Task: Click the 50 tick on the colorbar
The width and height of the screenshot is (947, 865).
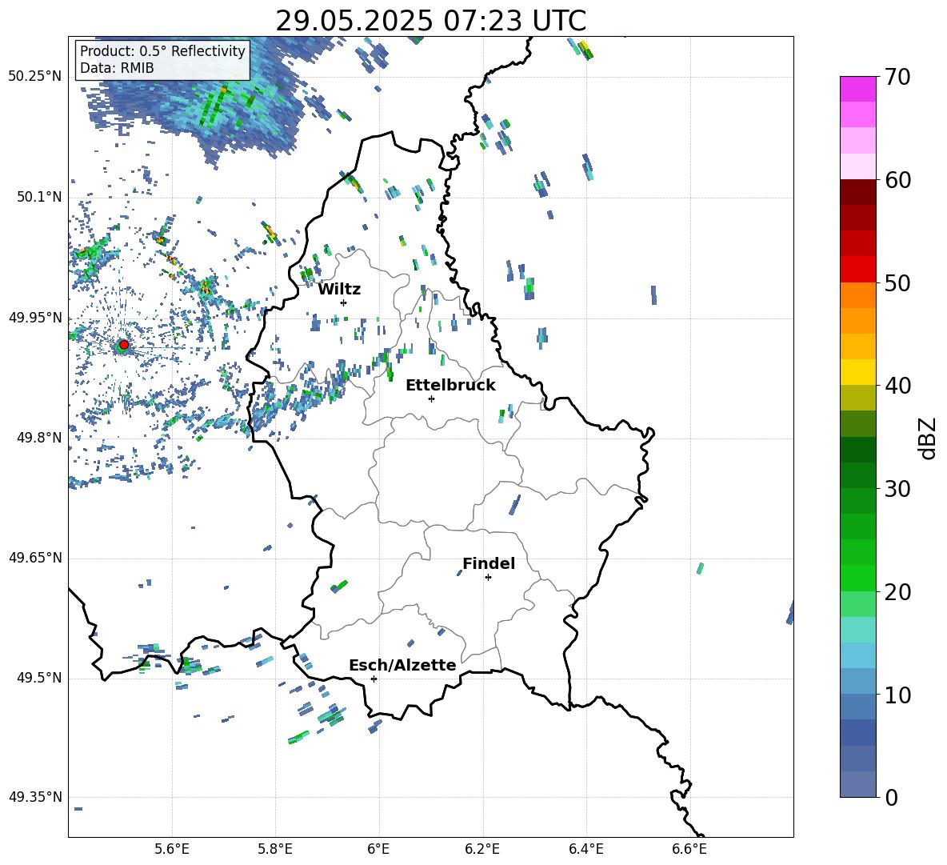Action: point(897,282)
